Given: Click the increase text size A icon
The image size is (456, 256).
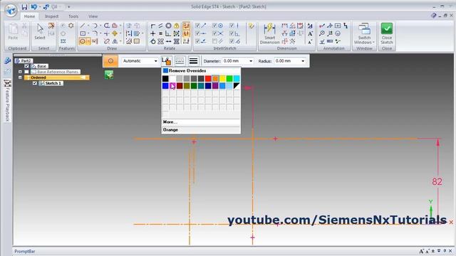Looking at the screenshot, I should coord(311,33).
